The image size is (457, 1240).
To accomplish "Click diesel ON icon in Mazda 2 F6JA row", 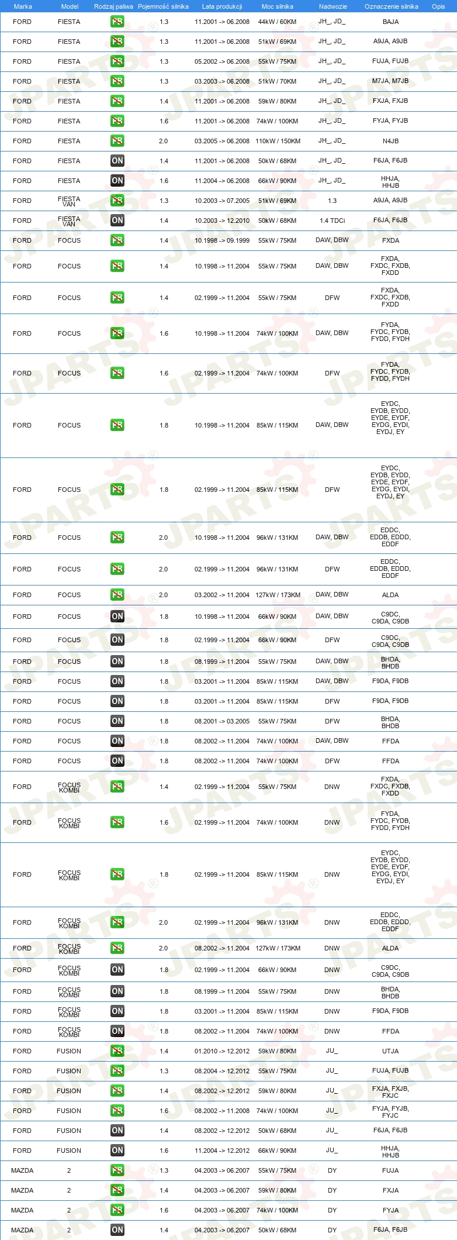I will pos(117,1230).
